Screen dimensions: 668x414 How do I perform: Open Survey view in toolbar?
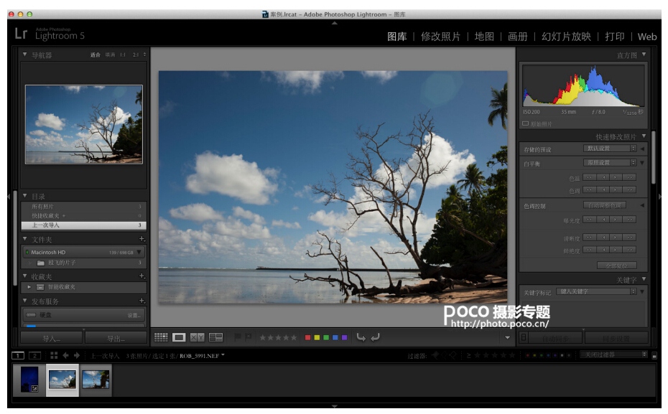pos(216,337)
